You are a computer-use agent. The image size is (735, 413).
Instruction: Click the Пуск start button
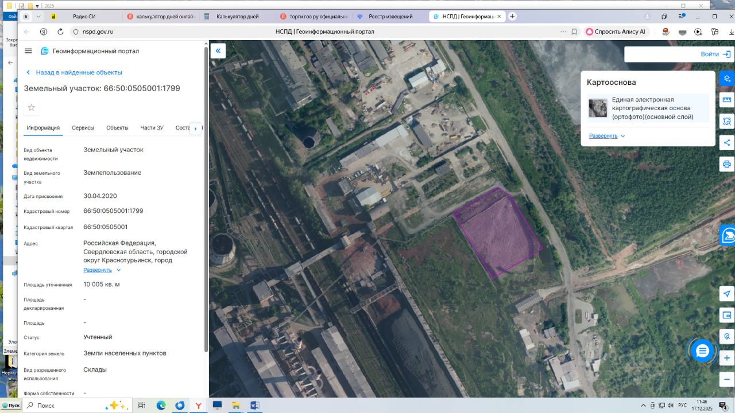pyautogui.click(x=11, y=406)
